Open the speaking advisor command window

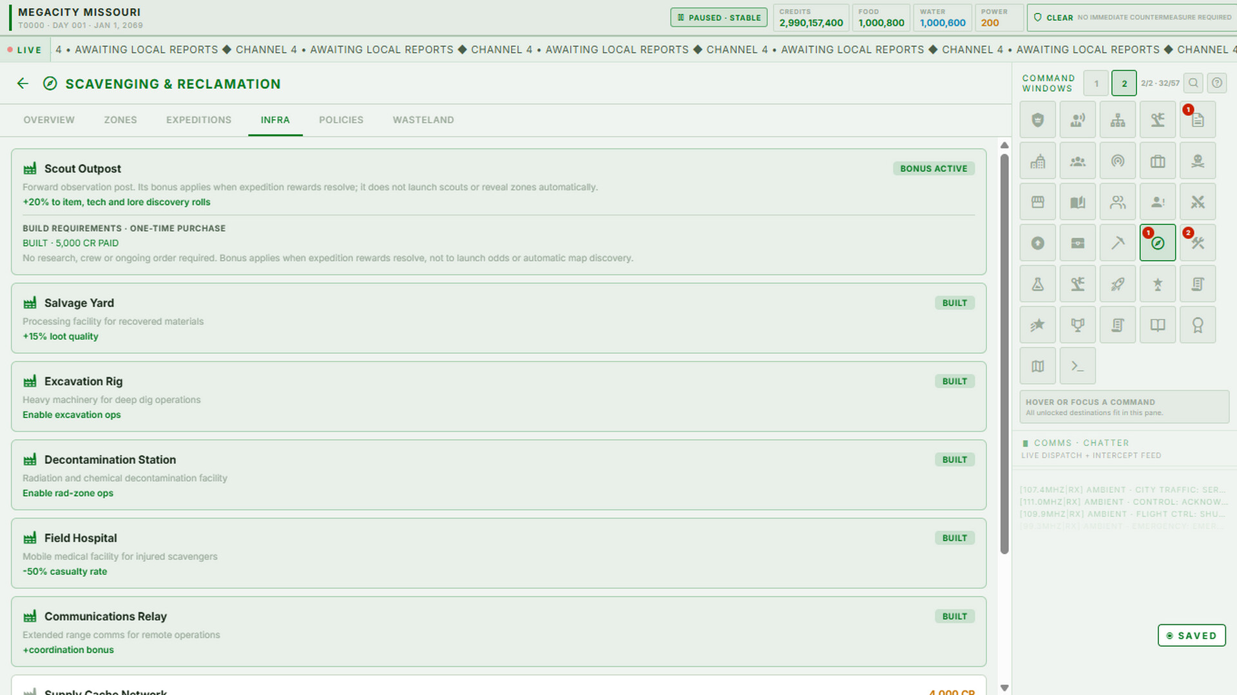(1077, 120)
